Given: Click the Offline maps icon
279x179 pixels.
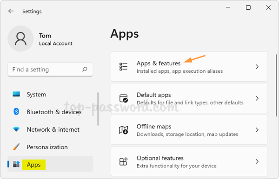Looking at the screenshot, I should [x=124, y=130].
